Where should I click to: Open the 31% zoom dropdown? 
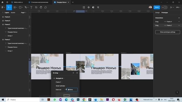178,7
